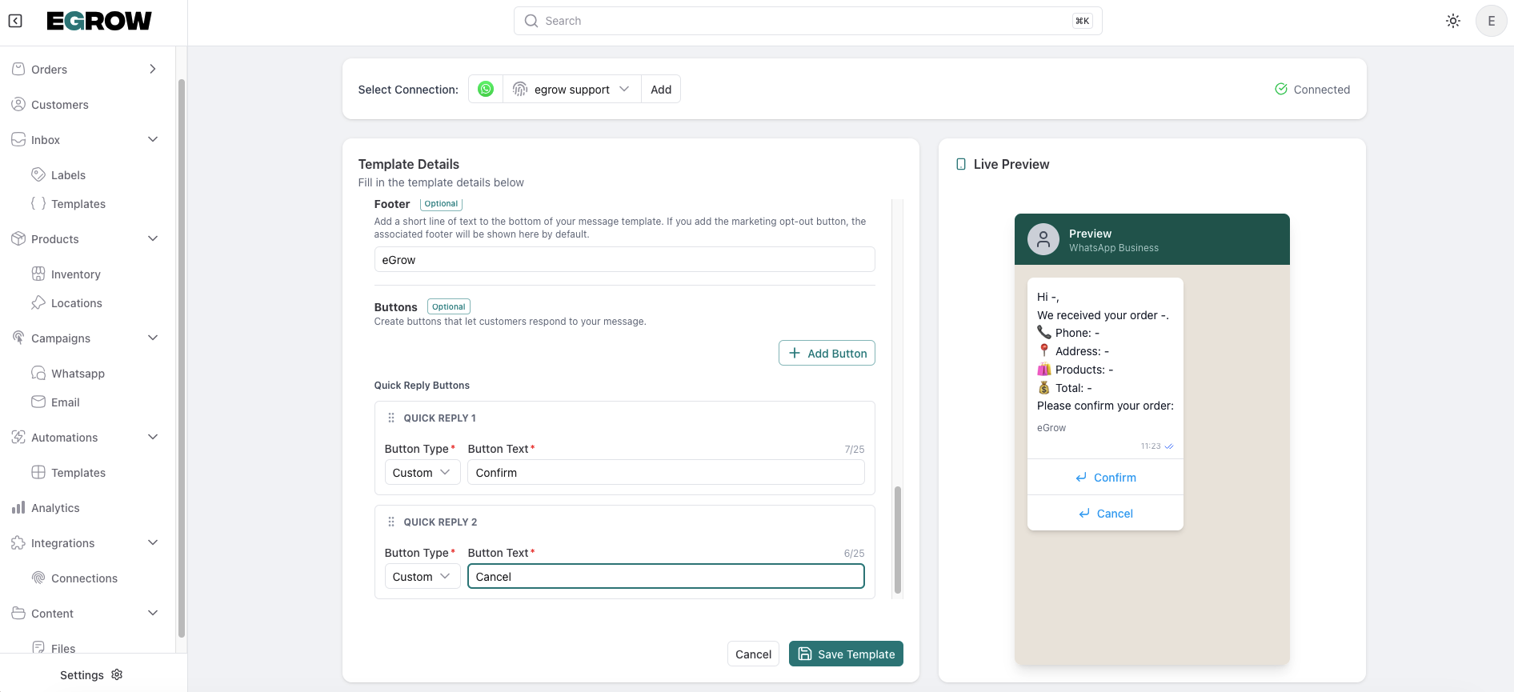The height and width of the screenshot is (692, 1514).
Task: Click the Labels tag icon
Action: [38, 174]
